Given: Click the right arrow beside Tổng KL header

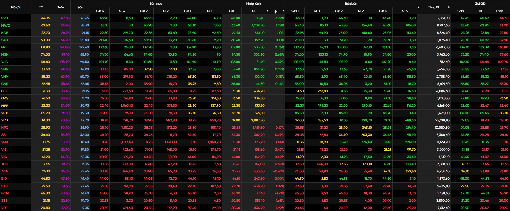Looking at the screenshot, I should coord(449,7).
